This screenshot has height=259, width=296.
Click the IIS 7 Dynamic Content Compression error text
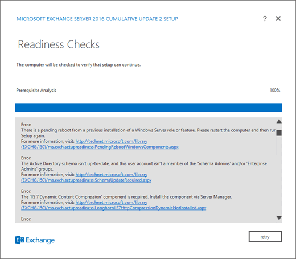[126, 197]
